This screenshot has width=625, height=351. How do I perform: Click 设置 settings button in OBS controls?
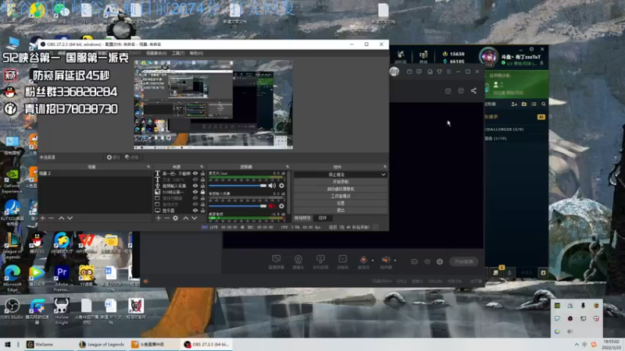341,203
